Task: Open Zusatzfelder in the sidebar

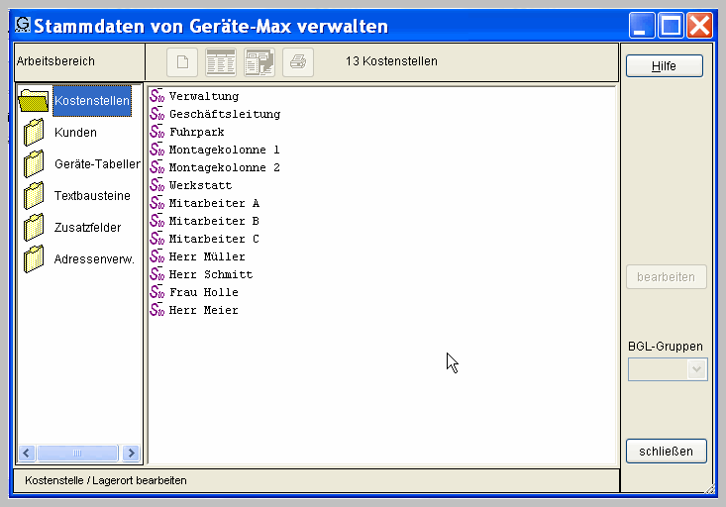Action: tap(87, 228)
